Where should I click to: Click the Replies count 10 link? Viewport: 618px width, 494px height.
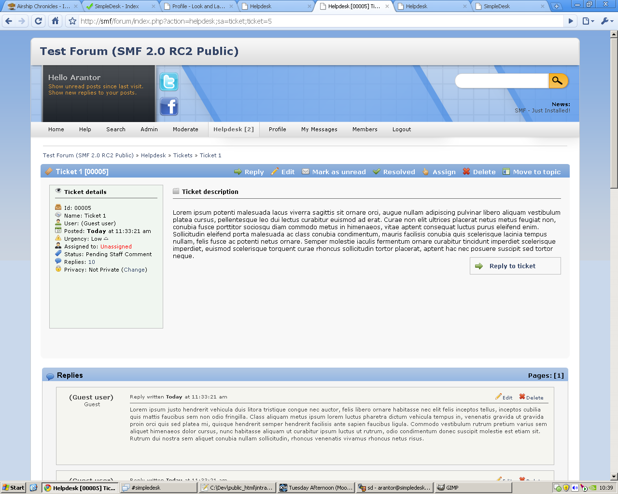point(92,262)
